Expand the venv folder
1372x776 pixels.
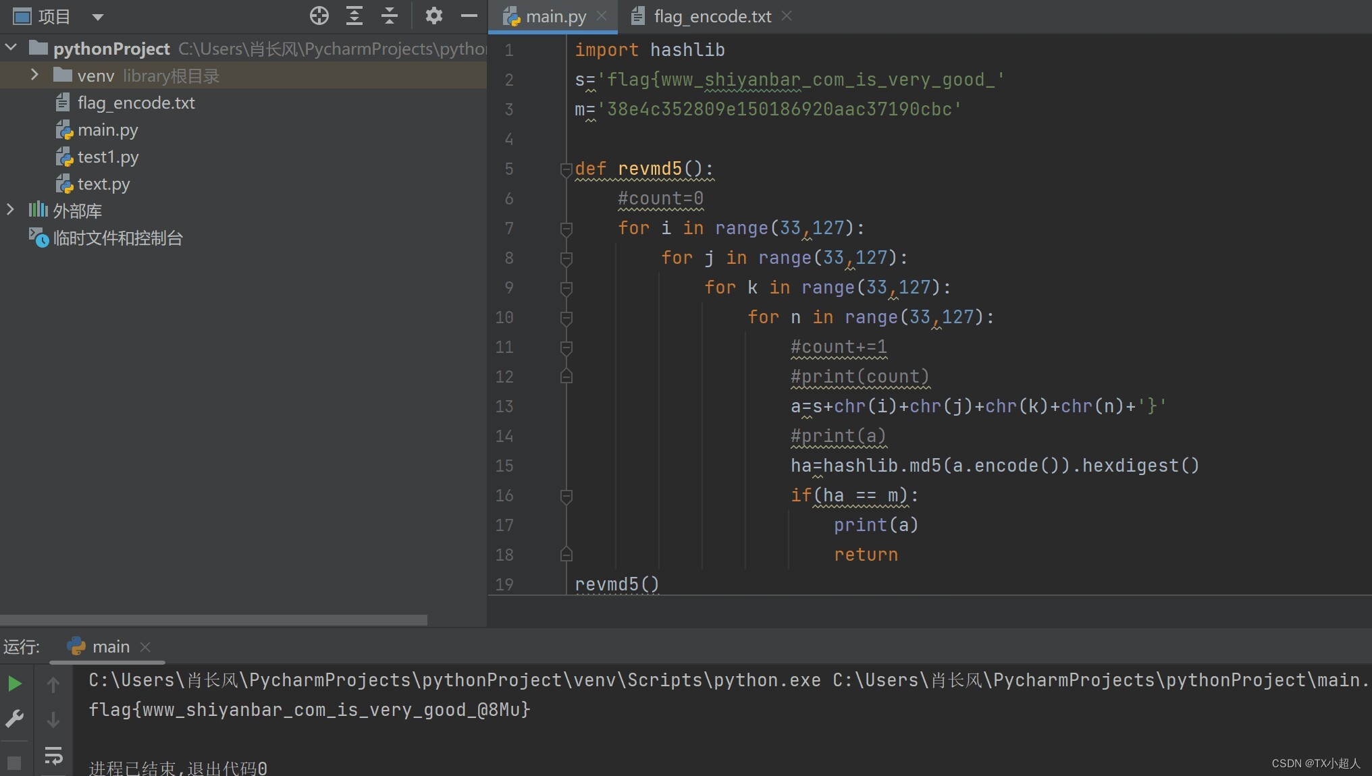point(34,75)
